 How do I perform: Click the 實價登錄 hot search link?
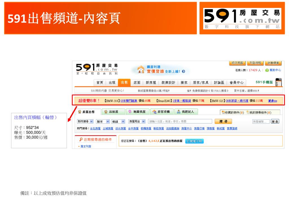(232, 129)
